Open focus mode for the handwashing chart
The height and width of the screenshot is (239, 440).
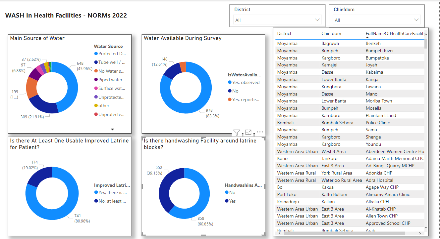[248, 133]
